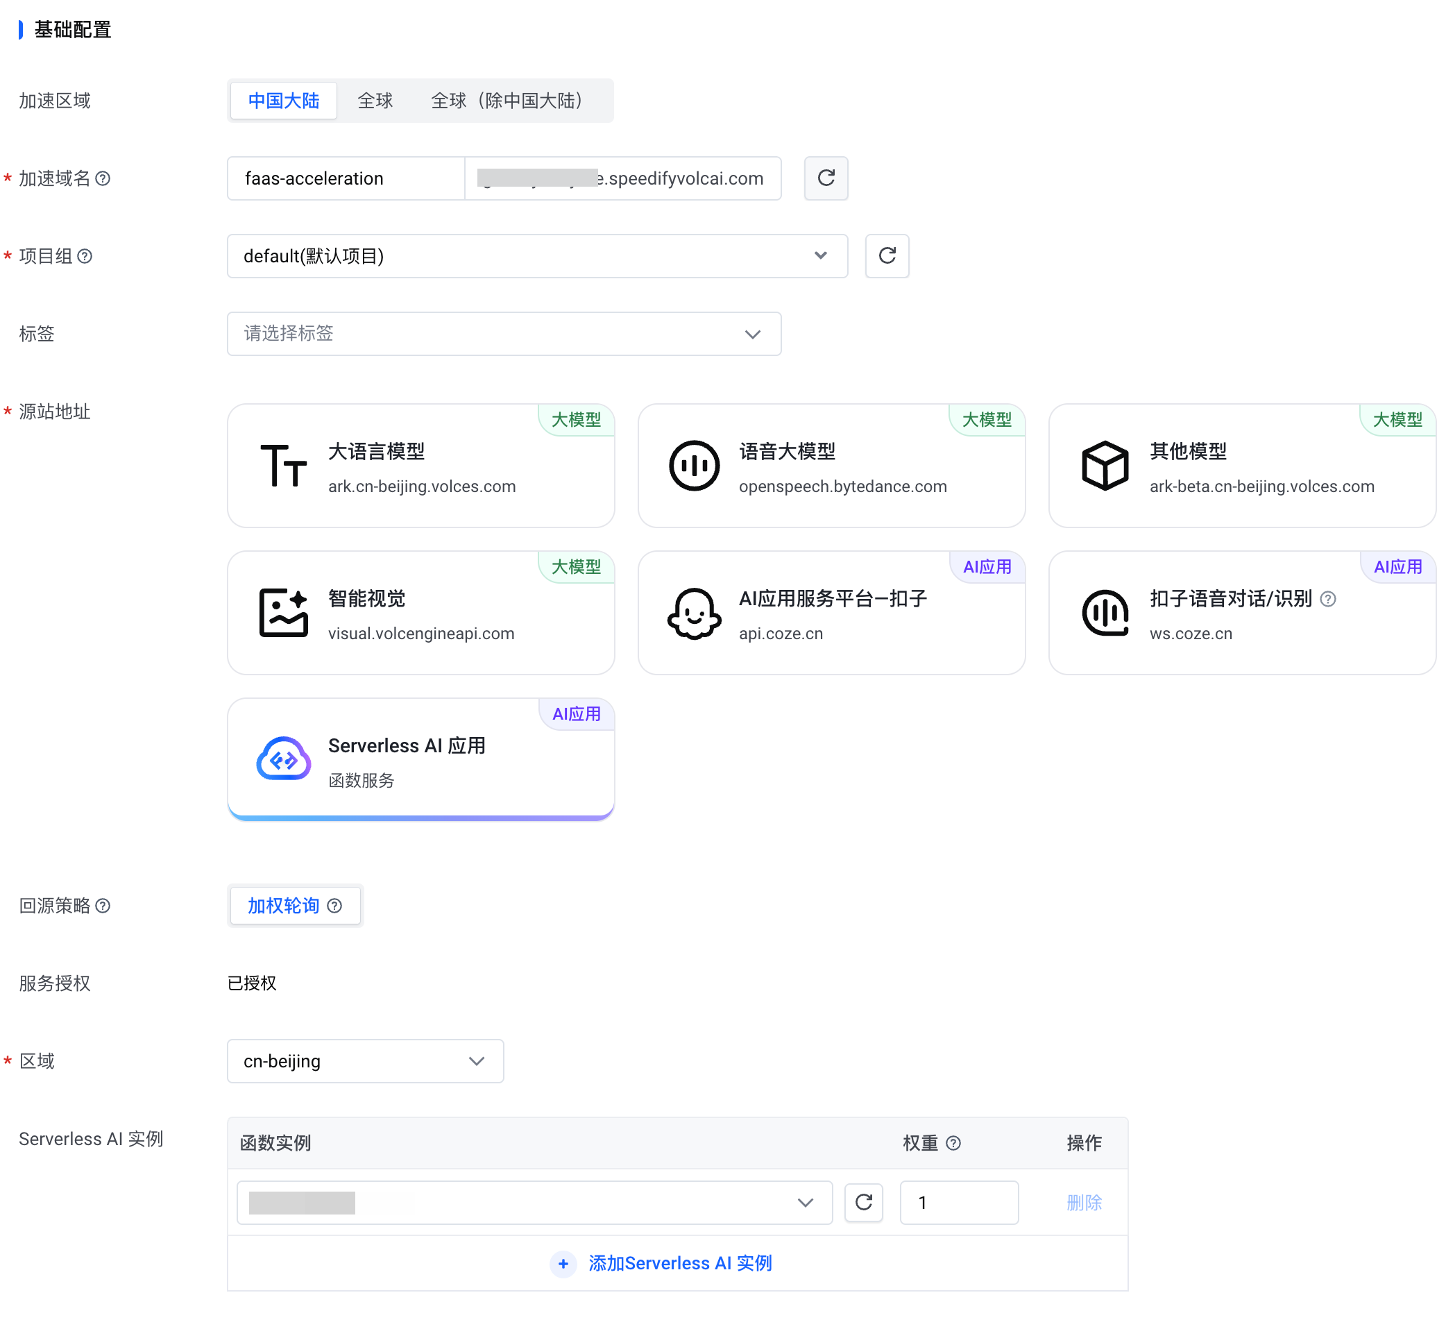
Task: Click the openspeech.bytedance.com address text
Action: 844,486
